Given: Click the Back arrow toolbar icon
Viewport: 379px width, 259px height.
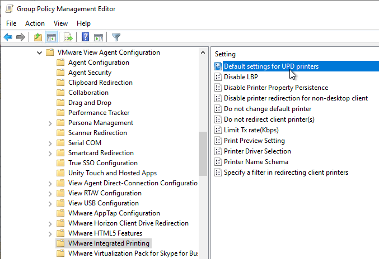Looking at the screenshot, I should (8, 37).
